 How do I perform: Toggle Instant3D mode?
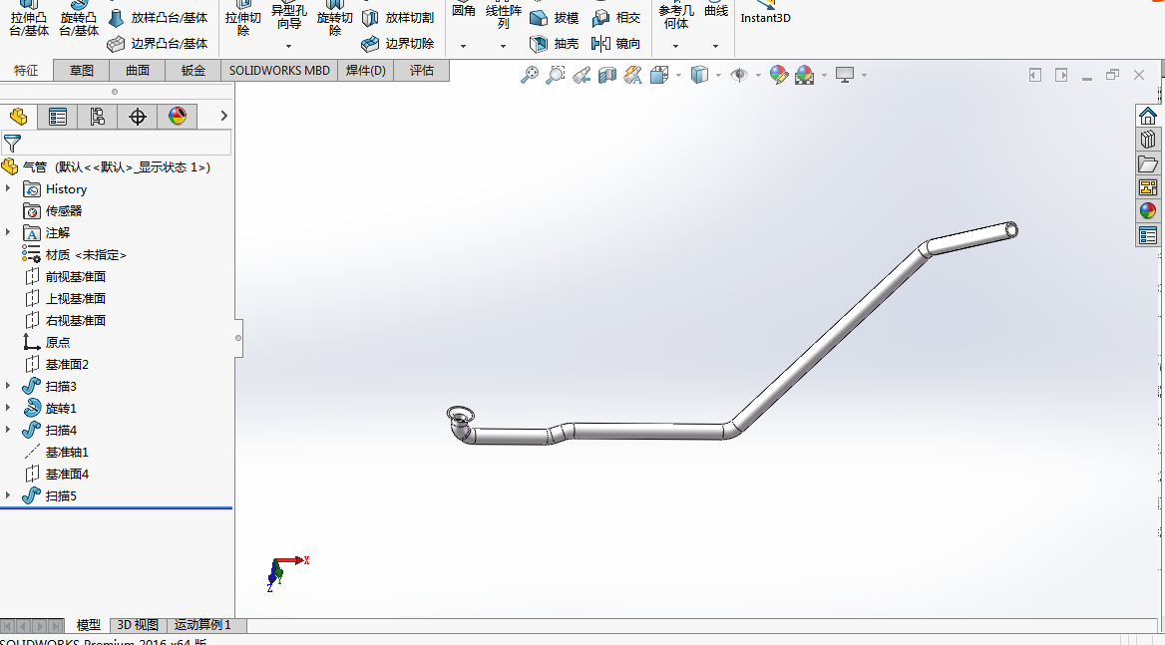[x=765, y=13]
